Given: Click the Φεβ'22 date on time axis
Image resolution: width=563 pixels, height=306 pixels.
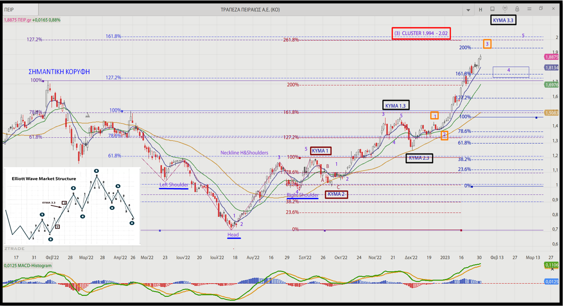Looking at the screenshot, I should click(x=52, y=257).
